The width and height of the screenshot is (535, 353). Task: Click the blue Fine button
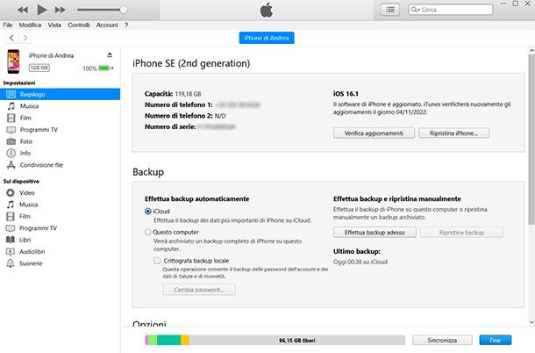point(495,340)
